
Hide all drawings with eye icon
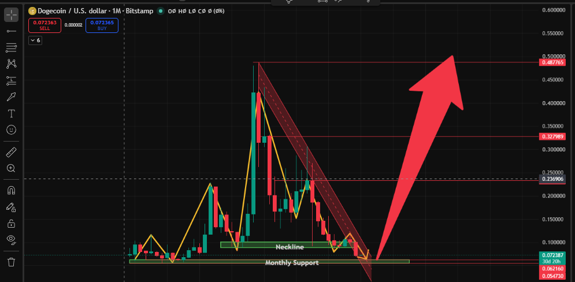(12, 240)
